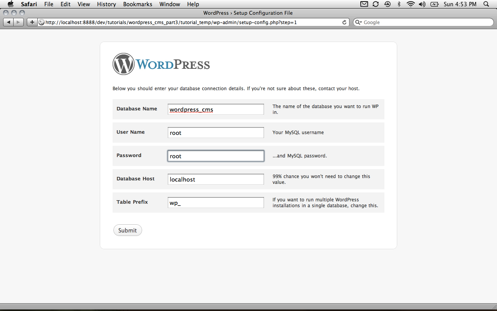Click the Gmail mail icon in menu bar
The image size is (497, 311).
click(x=364, y=4)
